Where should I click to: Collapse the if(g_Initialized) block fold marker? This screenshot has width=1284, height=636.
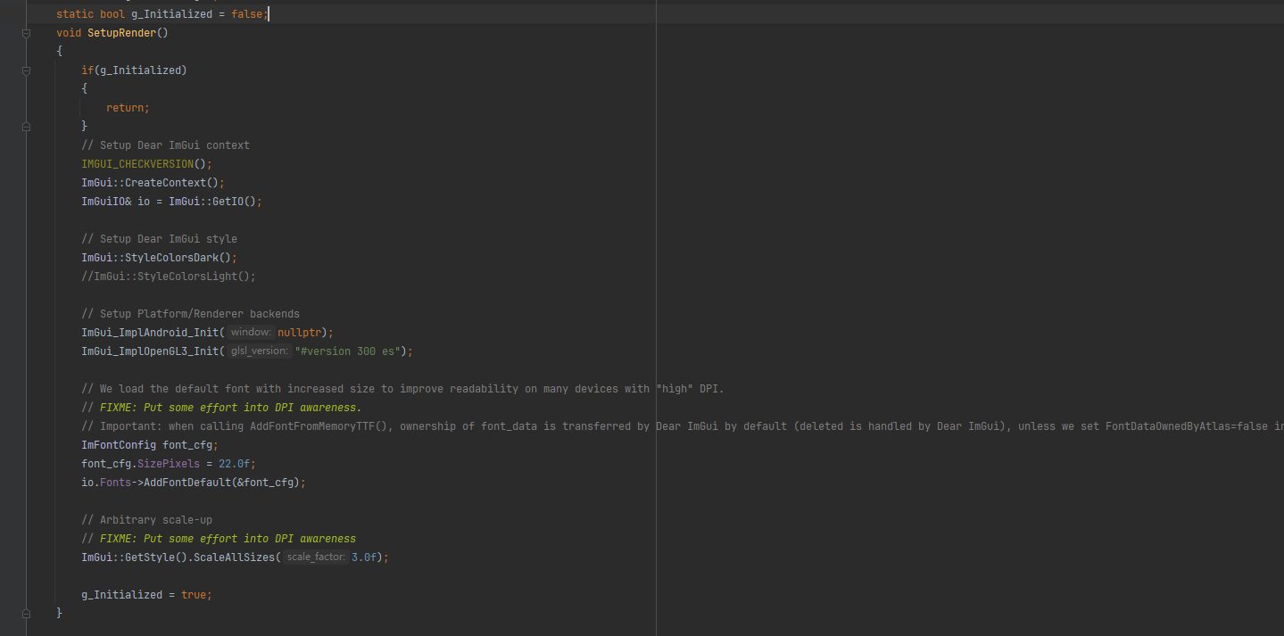[26, 70]
